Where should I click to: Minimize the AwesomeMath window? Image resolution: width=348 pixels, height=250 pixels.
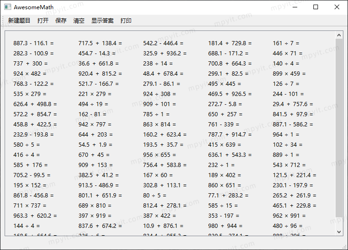pos(295,7)
